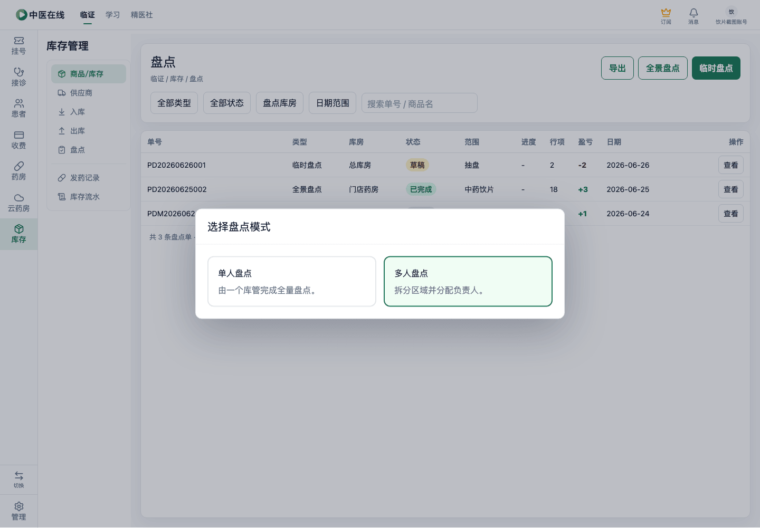
Task: Click the 中药饮片 range cell
Action: click(479, 189)
